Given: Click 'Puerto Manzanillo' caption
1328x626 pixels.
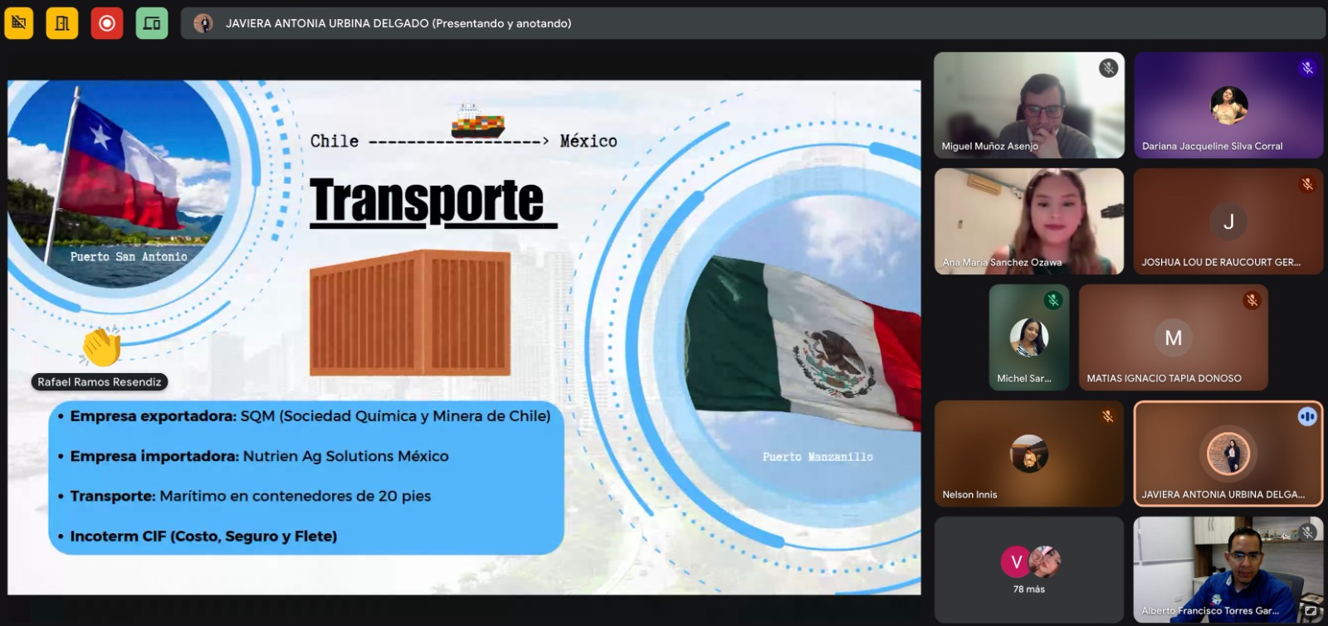Looking at the screenshot, I should pyautogui.click(x=818, y=457).
